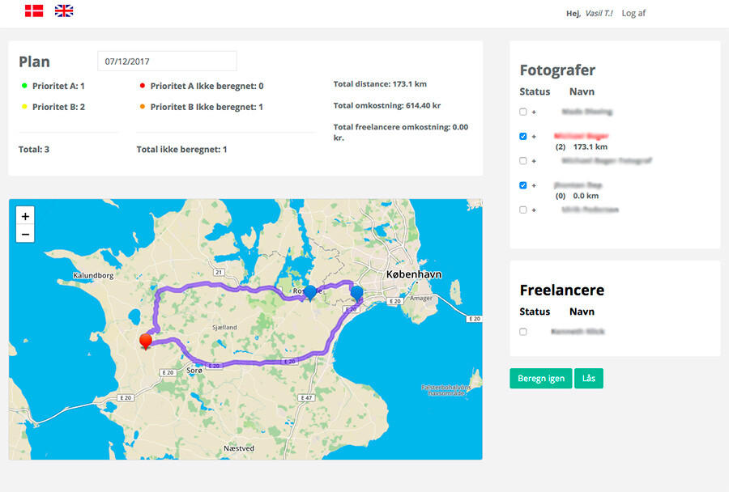Expand the last photographer entry's plus sign
729x492 pixels.
point(532,209)
